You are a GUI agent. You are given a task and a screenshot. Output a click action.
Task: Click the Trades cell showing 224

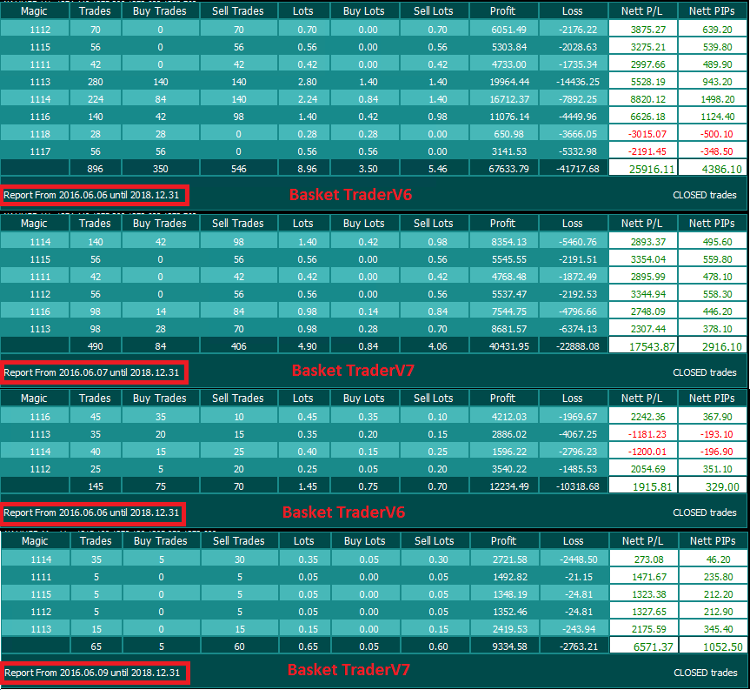[x=96, y=99]
